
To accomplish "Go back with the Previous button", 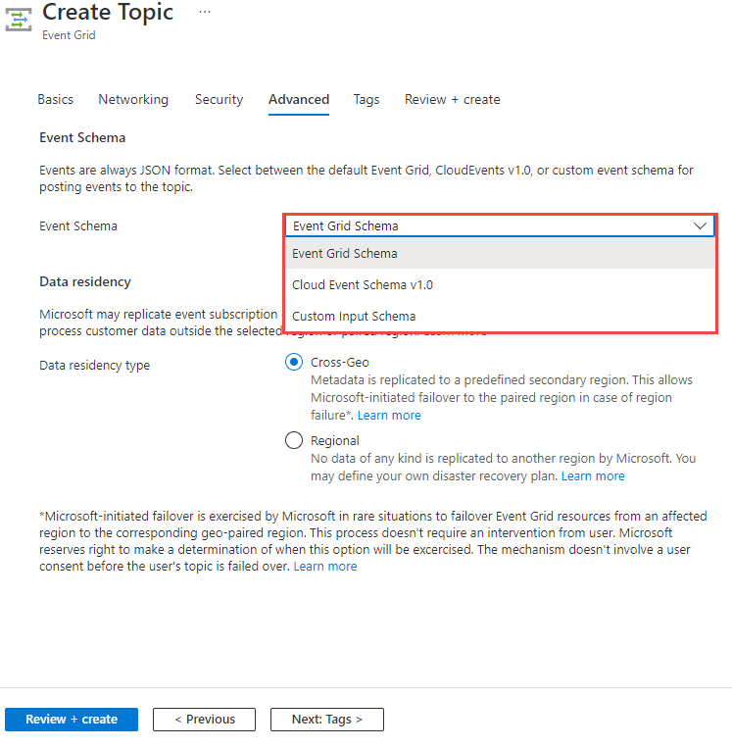I will pyautogui.click(x=204, y=719).
